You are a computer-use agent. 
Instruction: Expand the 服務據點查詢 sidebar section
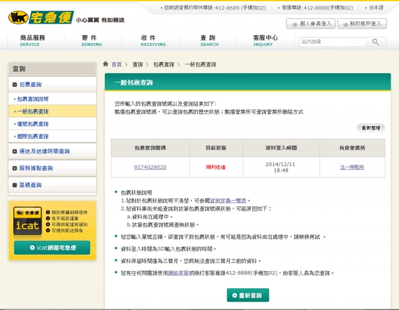[x=14, y=168]
